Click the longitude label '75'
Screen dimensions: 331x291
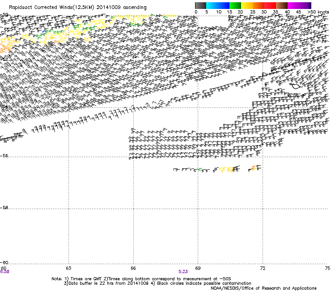click(x=327, y=268)
